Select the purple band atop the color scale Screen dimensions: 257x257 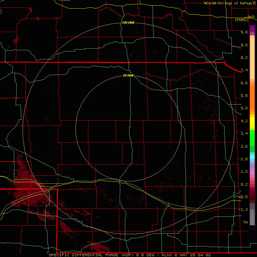252,29
